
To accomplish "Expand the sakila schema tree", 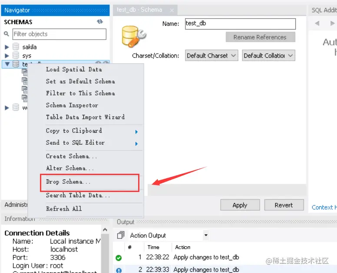I will [7, 47].
